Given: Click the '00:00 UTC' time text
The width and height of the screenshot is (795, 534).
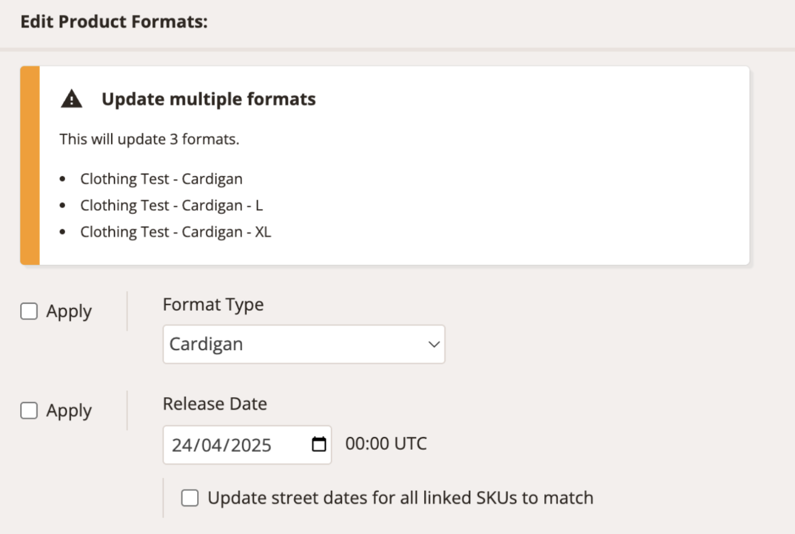Looking at the screenshot, I should pyautogui.click(x=386, y=443).
